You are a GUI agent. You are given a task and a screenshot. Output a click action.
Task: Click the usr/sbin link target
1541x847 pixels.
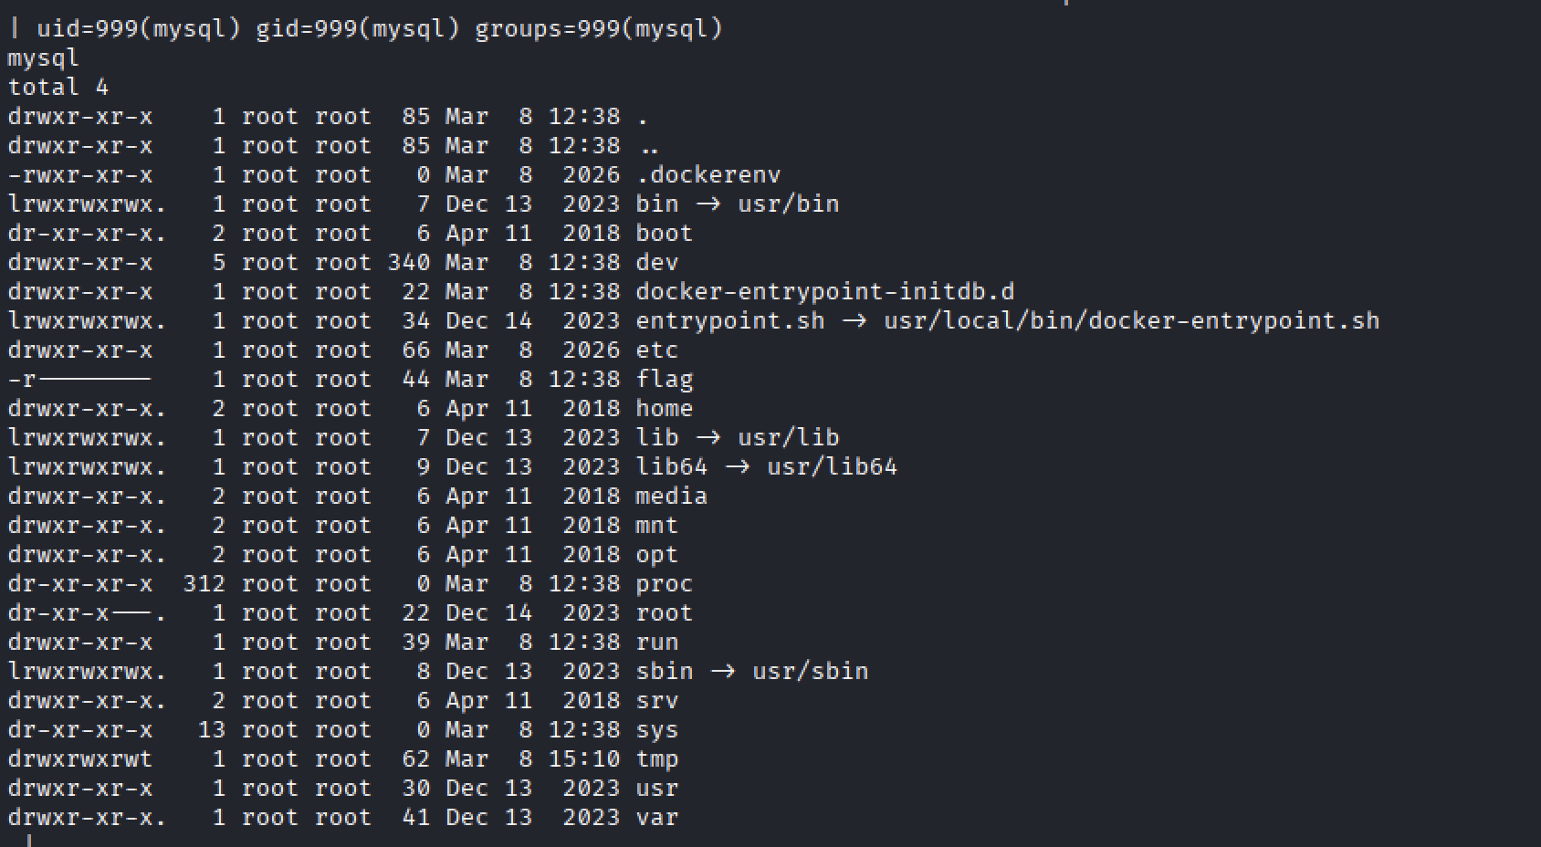click(810, 671)
